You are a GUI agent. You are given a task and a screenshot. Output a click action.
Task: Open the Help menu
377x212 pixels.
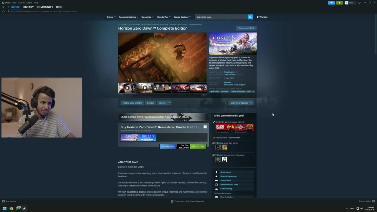(36, 3)
